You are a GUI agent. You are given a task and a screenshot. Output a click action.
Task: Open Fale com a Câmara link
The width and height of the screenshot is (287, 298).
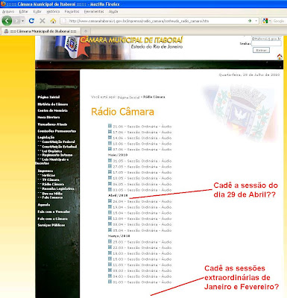pyautogui.click(x=53, y=219)
